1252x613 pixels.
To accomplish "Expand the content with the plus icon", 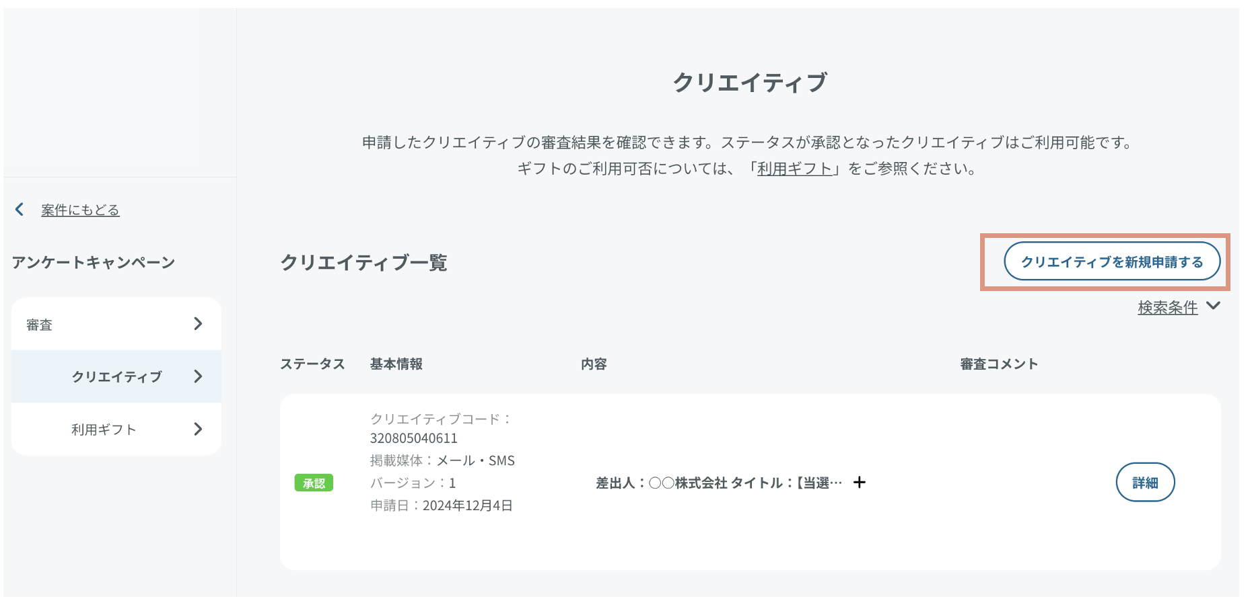I will (x=860, y=483).
